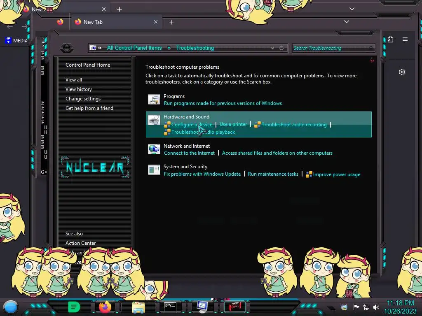Open Change settings
422x316 pixels.
tap(83, 99)
